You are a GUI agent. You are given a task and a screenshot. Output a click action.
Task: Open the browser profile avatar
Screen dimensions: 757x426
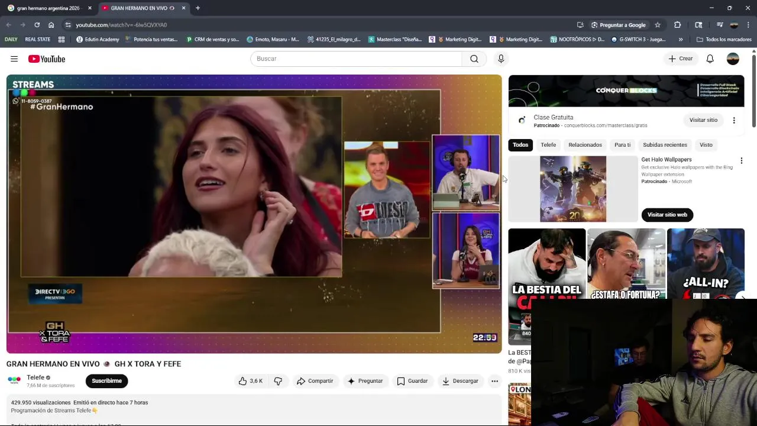734,25
